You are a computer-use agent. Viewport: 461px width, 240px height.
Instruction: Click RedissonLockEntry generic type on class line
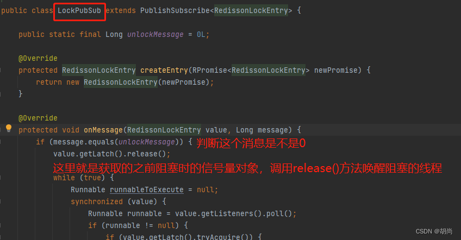[251, 10]
